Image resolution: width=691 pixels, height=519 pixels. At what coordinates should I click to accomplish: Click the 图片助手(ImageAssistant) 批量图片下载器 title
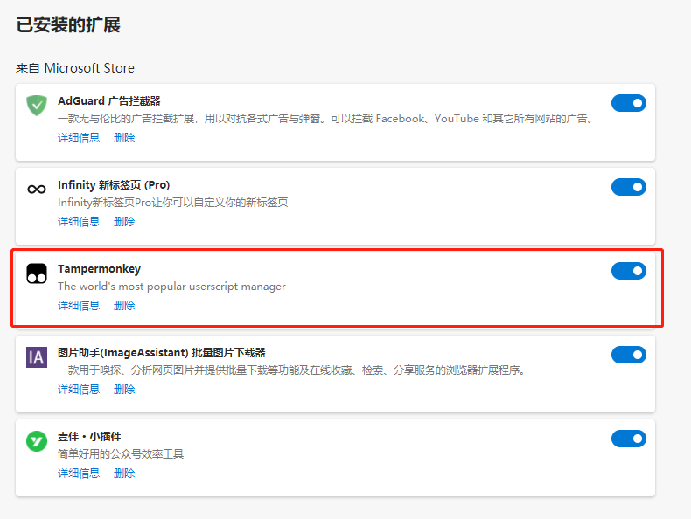(x=162, y=353)
